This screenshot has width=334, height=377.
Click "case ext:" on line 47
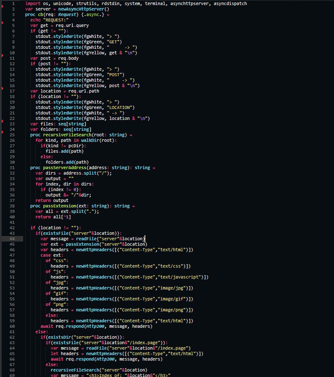[x=52, y=255]
